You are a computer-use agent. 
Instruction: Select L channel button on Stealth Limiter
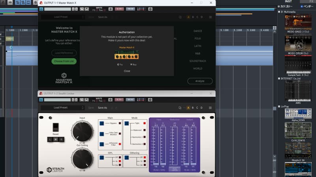tap(50, 140)
